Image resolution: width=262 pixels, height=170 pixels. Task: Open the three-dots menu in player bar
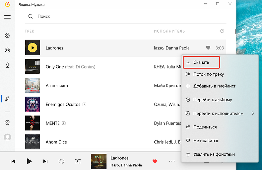click(172, 161)
